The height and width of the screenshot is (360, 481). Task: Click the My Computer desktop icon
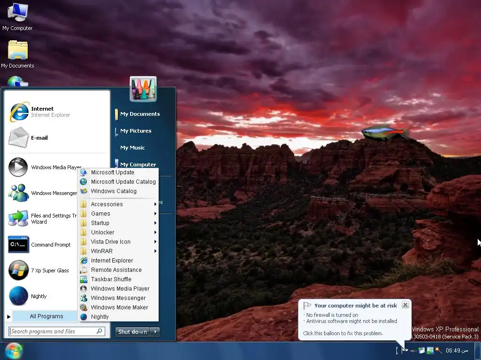click(x=17, y=17)
